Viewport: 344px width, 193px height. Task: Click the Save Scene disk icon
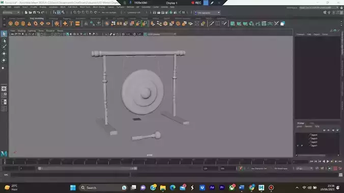(34, 13)
